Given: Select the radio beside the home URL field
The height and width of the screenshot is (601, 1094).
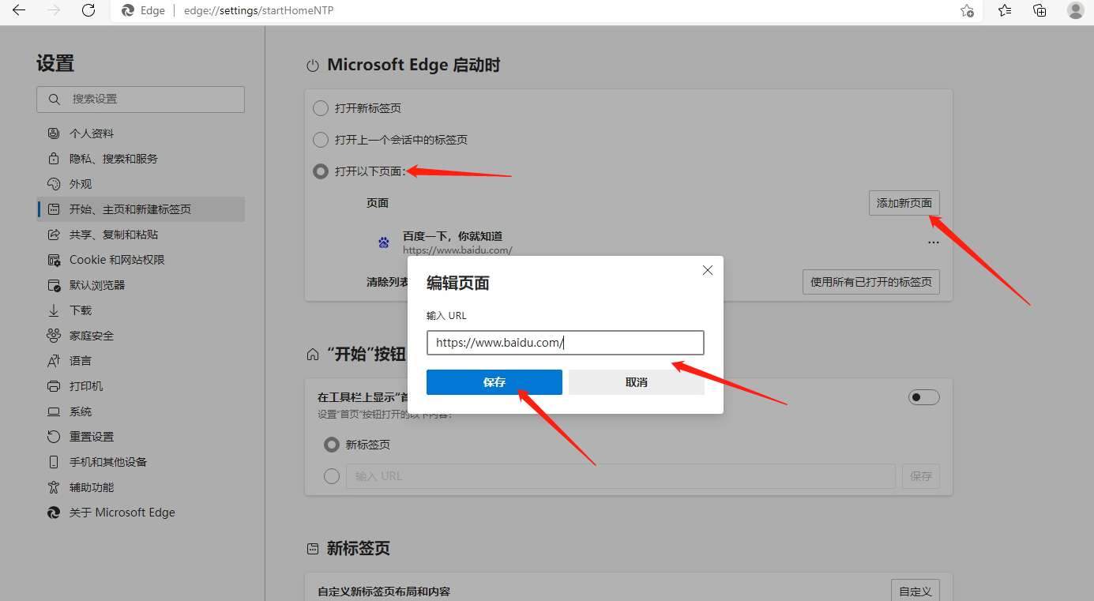Looking at the screenshot, I should [x=332, y=476].
